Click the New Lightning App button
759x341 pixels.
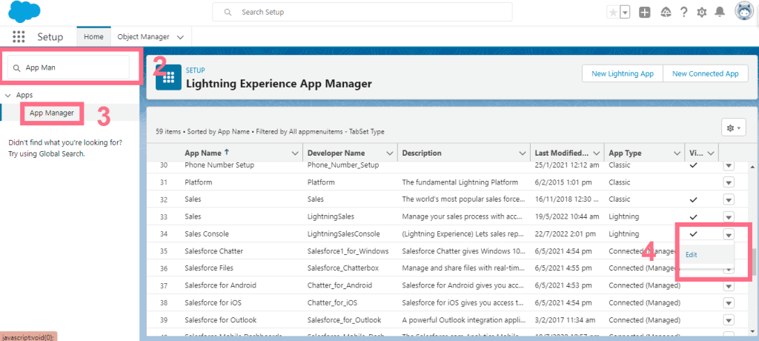(x=622, y=74)
